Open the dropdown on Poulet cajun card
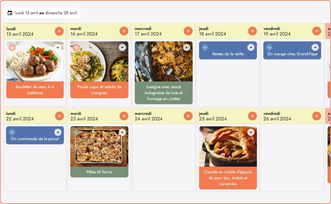 click(x=122, y=48)
